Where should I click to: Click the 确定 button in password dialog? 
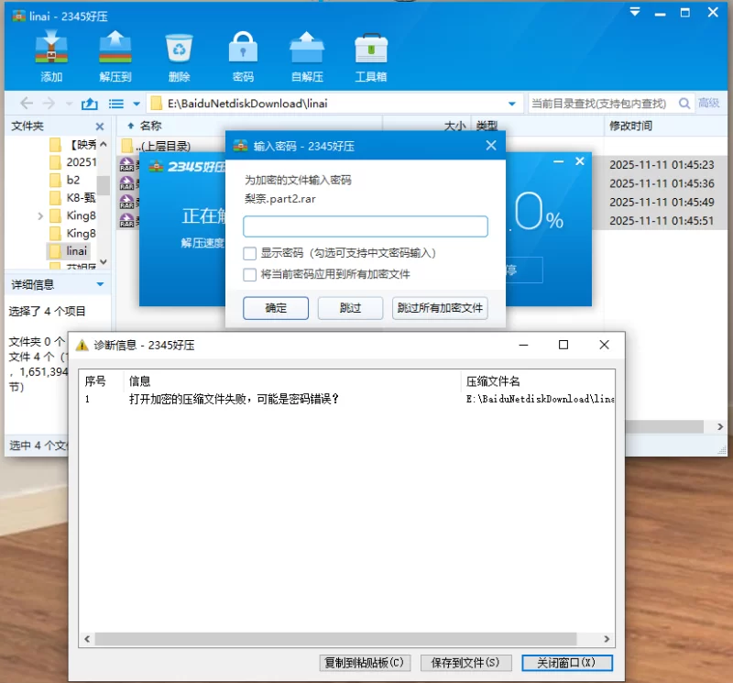276,308
